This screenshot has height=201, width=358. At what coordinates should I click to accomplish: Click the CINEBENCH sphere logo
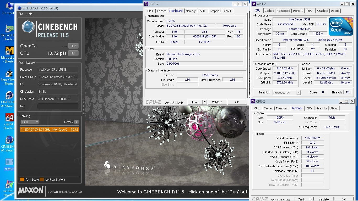point(29,27)
